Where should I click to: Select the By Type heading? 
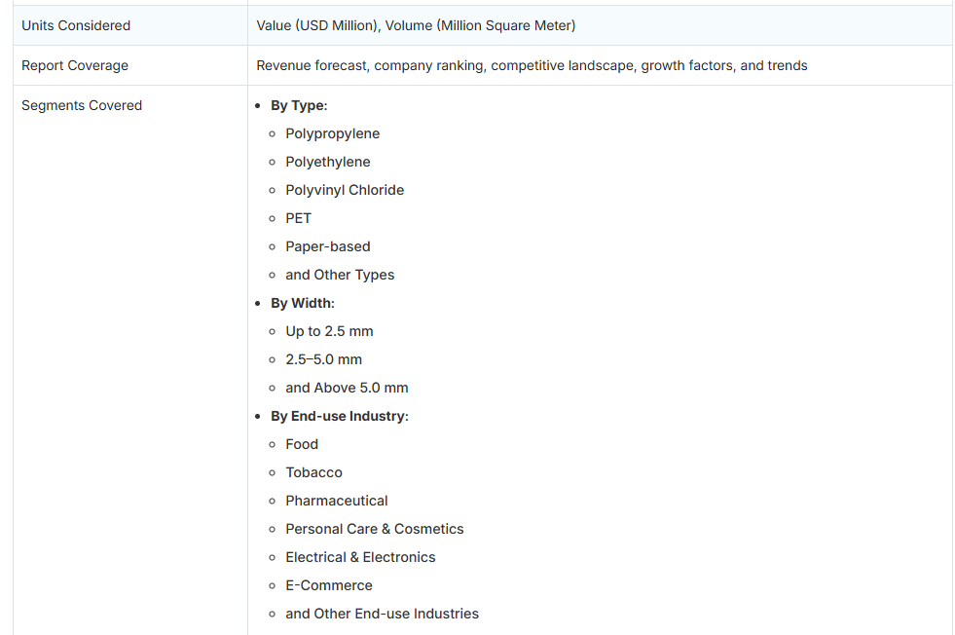click(299, 105)
